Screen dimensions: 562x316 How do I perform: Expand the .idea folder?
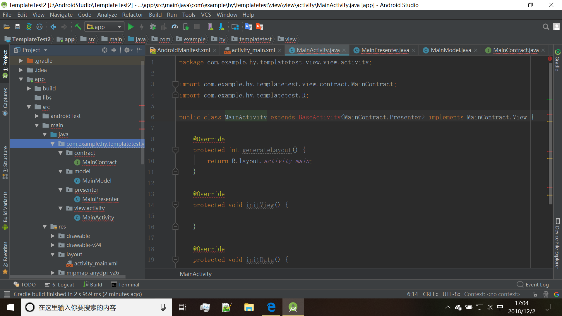point(21,70)
